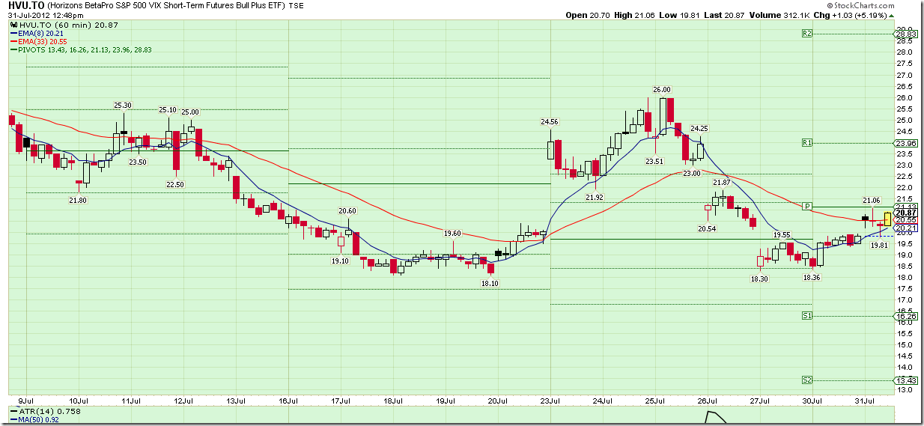Viewport: 924px width, 426px height.
Task: Click the bold 20.87 last price tag
Action: click(x=907, y=213)
